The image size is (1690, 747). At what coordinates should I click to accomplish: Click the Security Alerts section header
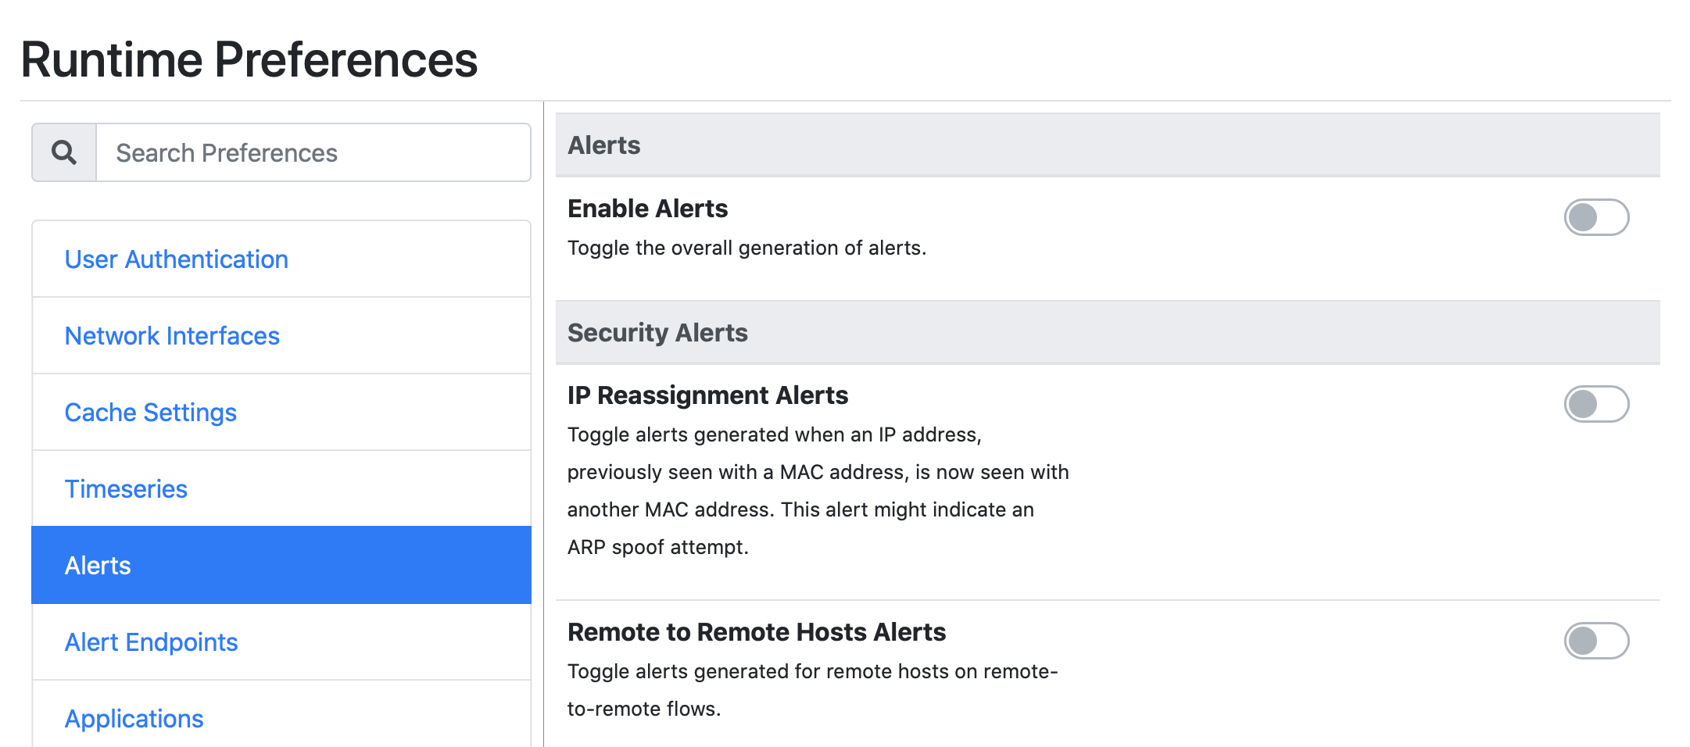pos(657,332)
